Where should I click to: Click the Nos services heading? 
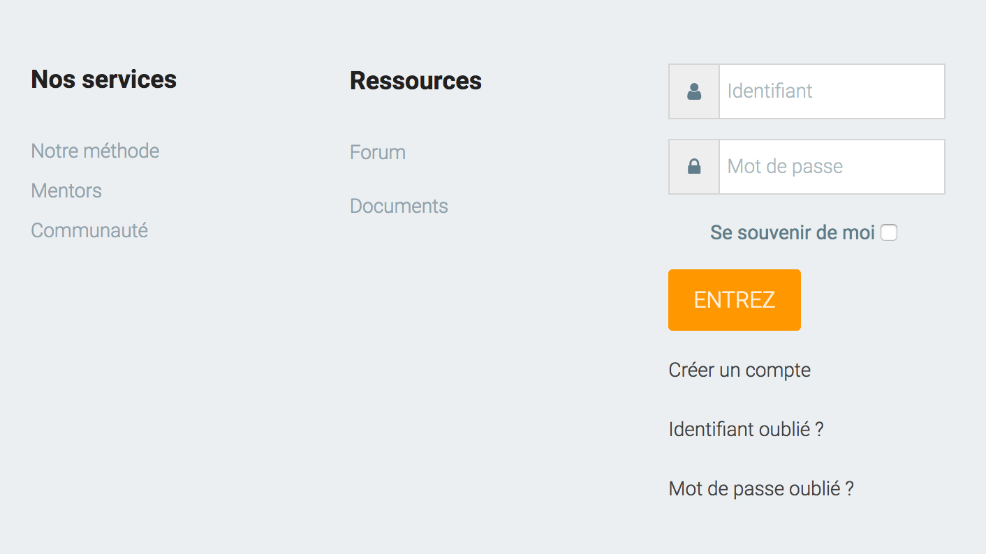[x=104, y=79]
